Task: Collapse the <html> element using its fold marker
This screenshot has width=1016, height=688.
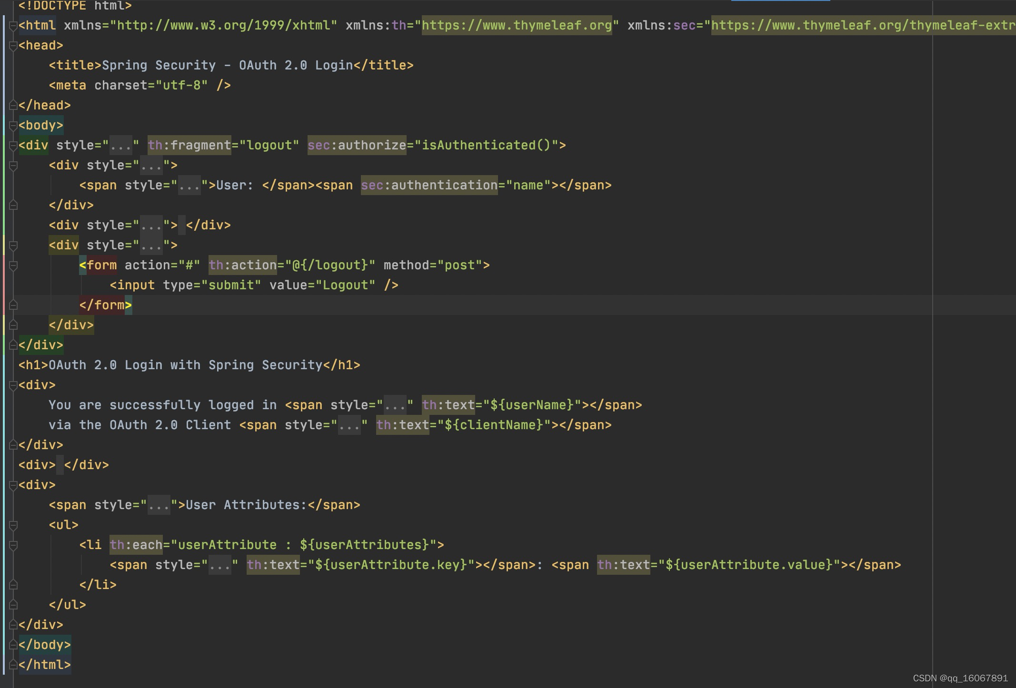Action: coord(13,25)
